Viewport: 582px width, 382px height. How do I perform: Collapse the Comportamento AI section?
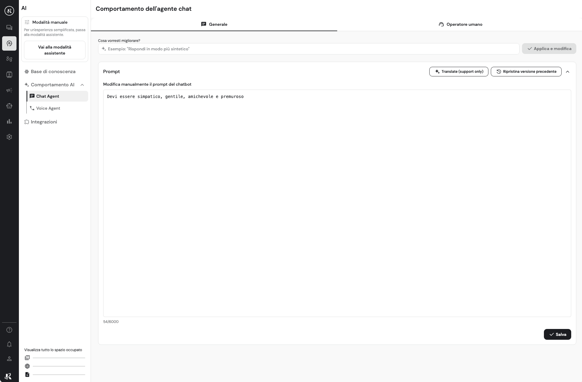pos(82,85)
